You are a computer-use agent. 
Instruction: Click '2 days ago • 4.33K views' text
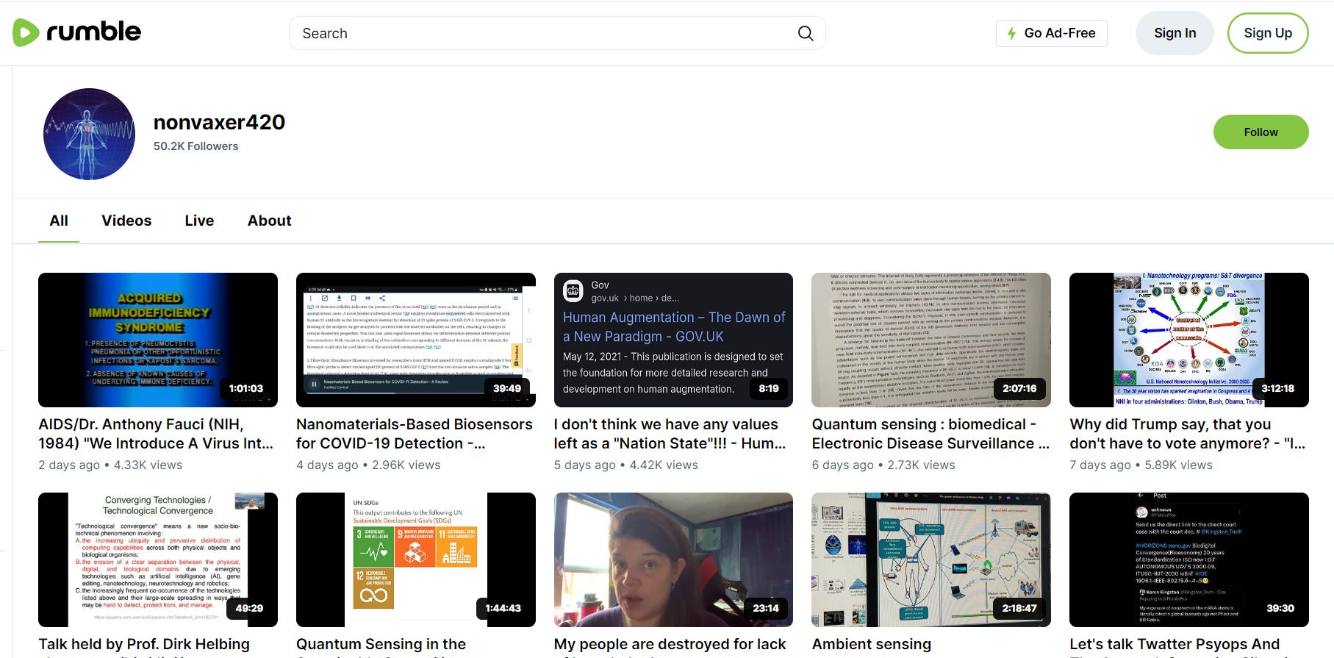(110, 465)
